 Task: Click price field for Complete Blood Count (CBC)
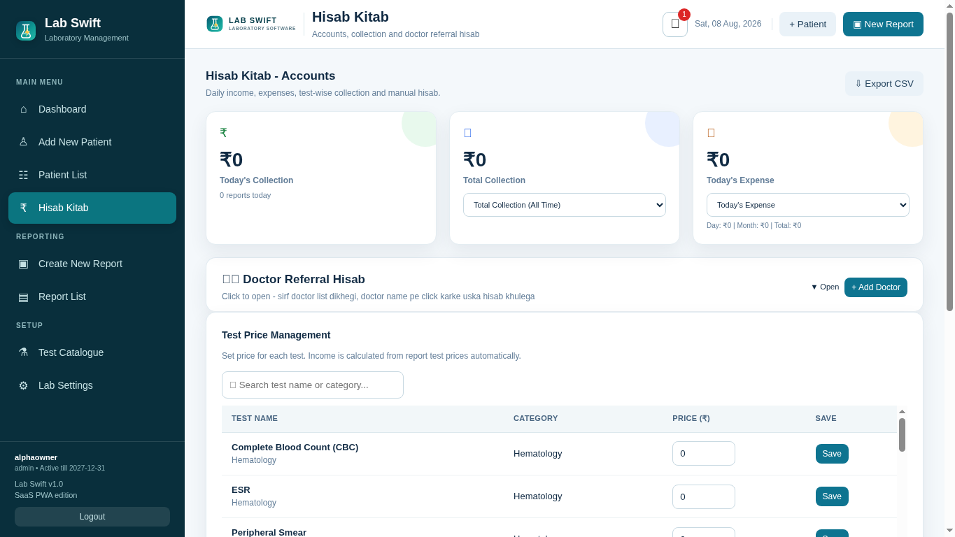tap(704, 453)
